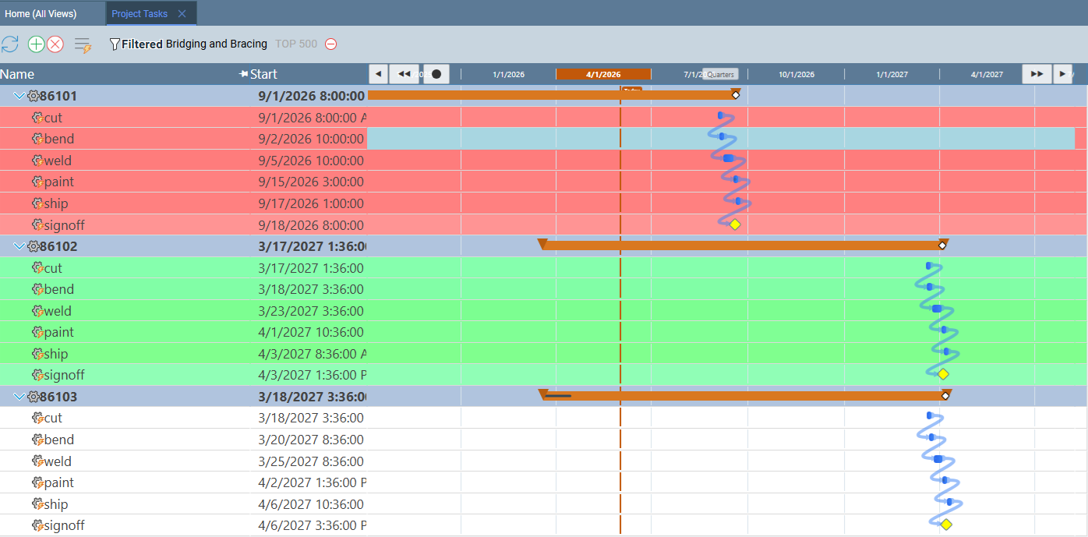Screen dimensions: 1088x537
Task: Remove the filter with the red minus icon
Action: [330, 44]
